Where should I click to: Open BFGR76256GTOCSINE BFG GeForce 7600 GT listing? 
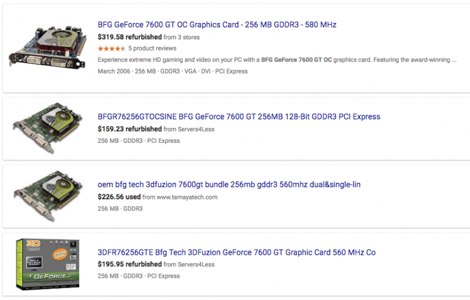point(239,116)
